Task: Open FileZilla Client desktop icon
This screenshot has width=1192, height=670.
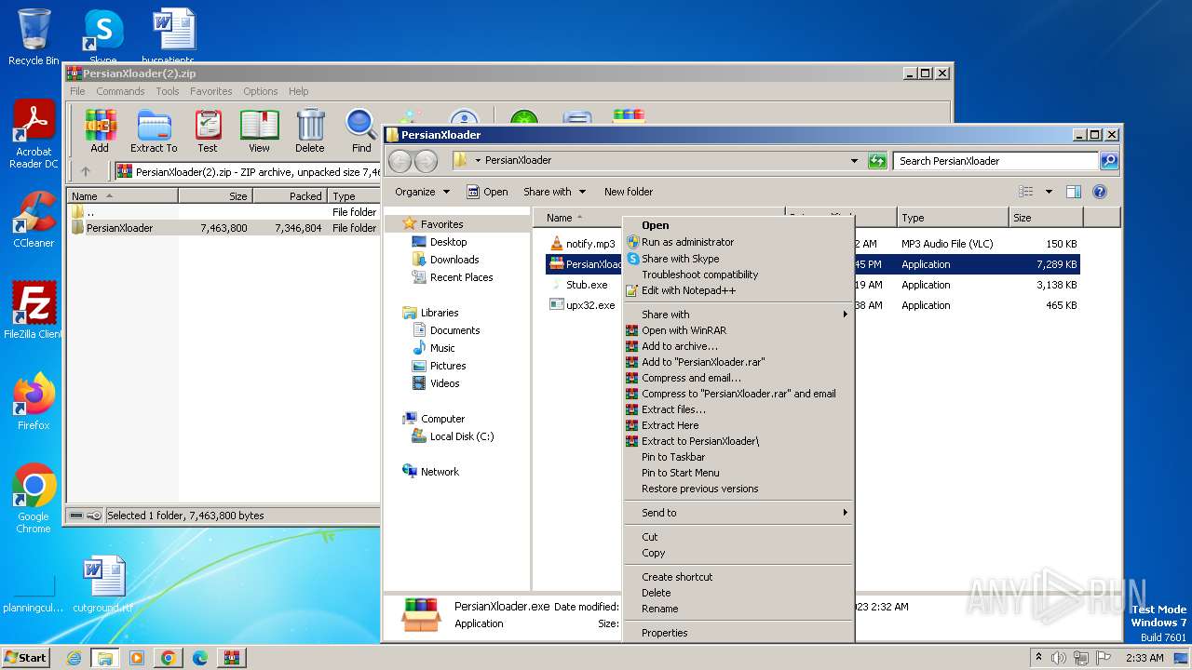Action: click(x=34, y=310)
